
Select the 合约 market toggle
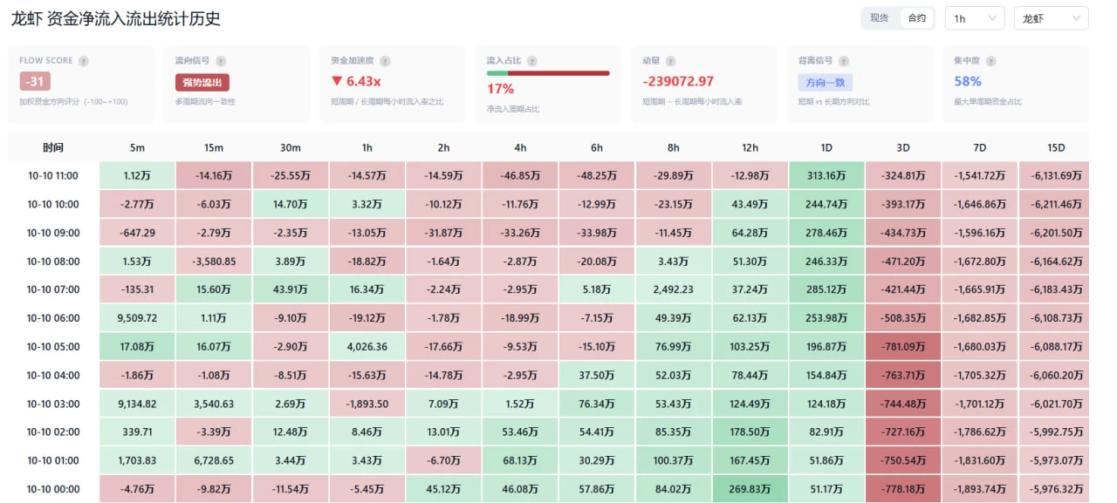916,18
